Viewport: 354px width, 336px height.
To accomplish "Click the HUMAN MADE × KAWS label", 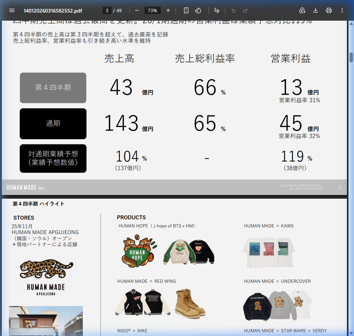I will [x=269, y=226].
